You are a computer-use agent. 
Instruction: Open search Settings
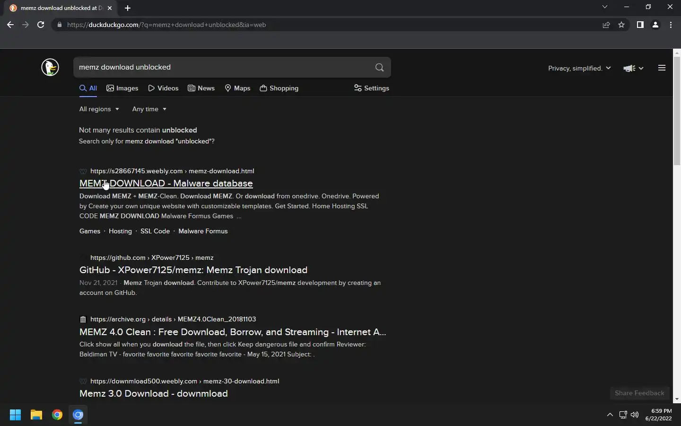pos(371,88)
